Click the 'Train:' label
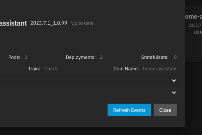The image size is (202, 135). [x=34, y=69]
